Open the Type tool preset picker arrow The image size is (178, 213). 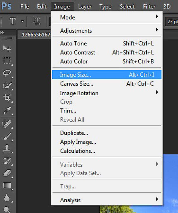pos(22,21)
